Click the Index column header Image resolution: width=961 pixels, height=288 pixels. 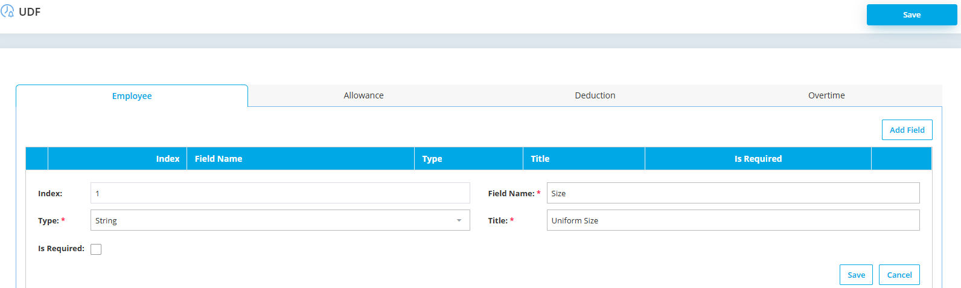[x=117, y=159]
